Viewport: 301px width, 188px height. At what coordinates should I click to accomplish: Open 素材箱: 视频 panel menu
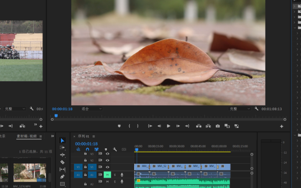pos(41,136)
